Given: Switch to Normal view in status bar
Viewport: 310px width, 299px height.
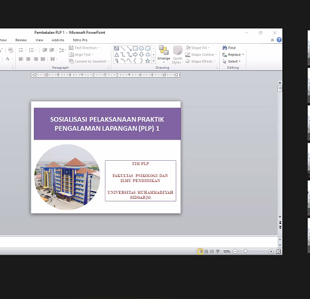Looking at the screenshot, I should (x=200, y=251).
